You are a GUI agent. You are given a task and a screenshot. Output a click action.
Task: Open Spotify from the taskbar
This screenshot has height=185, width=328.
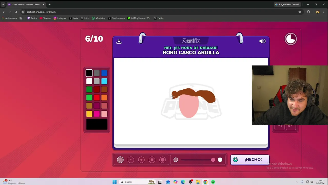[x=213, y=182]
